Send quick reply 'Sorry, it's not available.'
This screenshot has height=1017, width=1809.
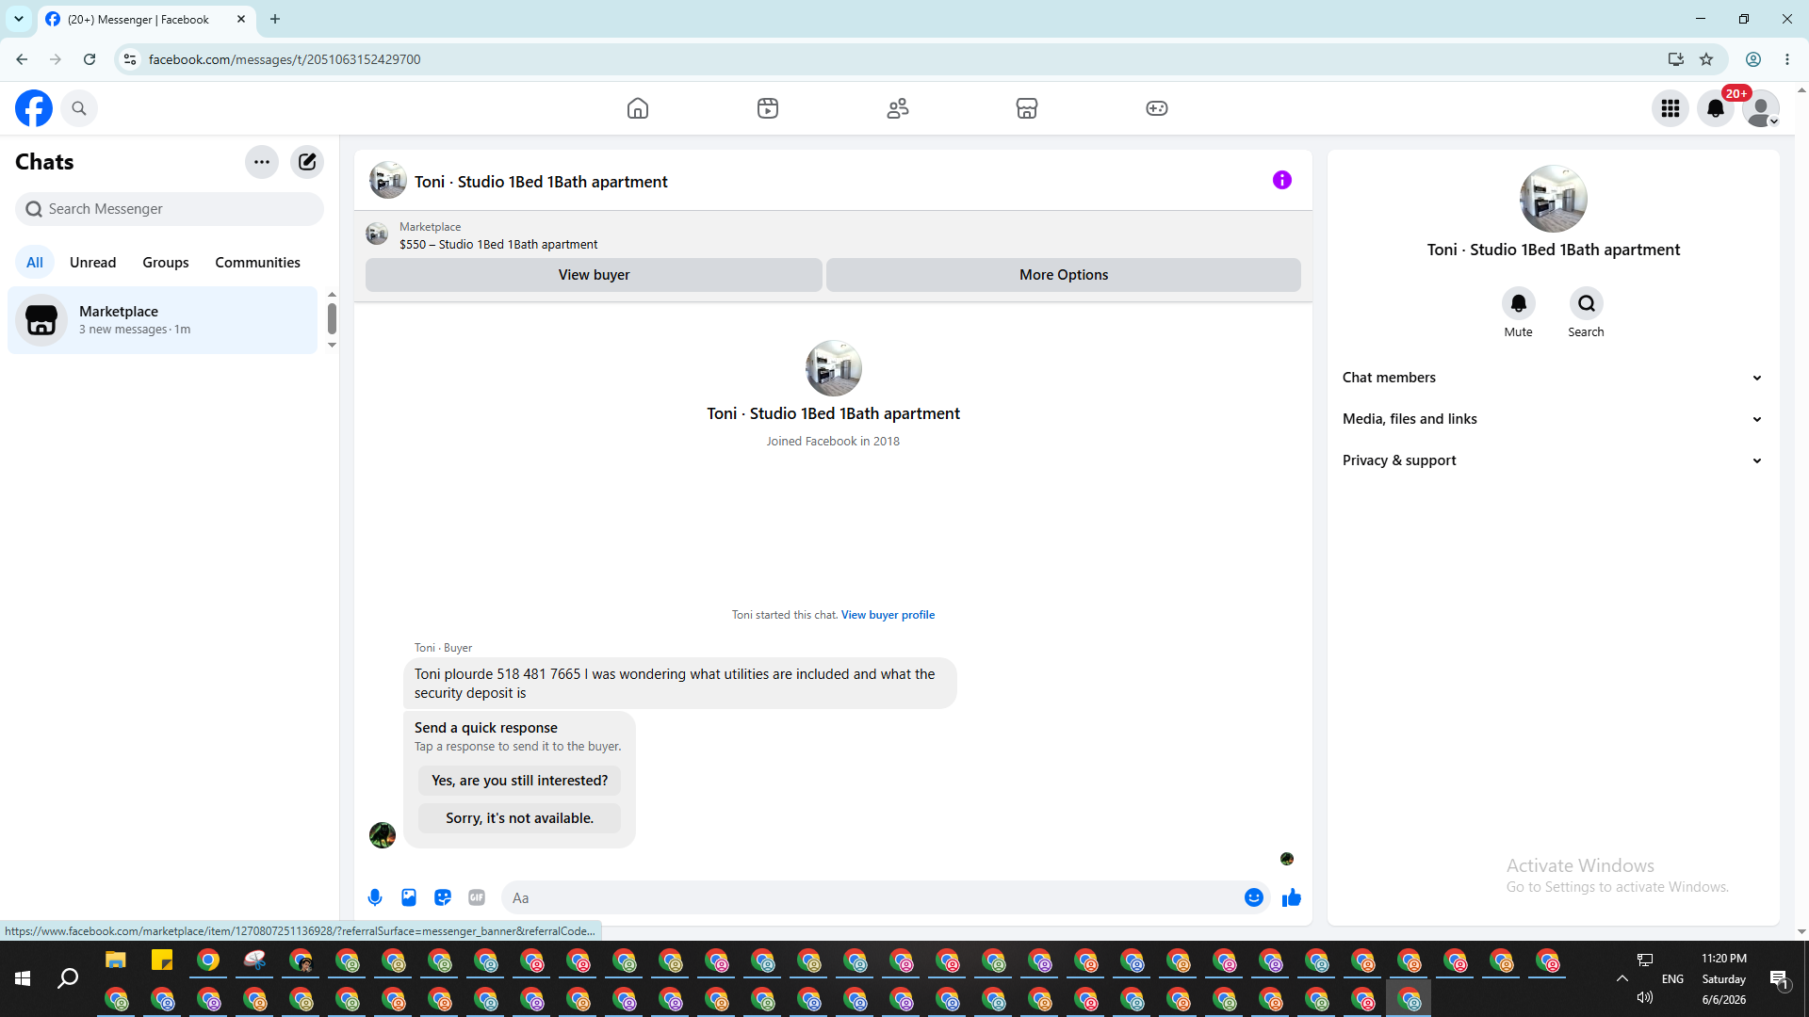point(519,818)
